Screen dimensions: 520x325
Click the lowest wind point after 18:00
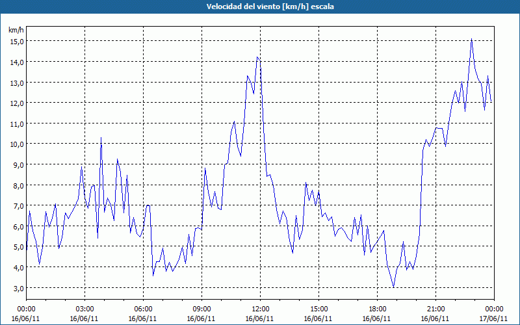pos(393,287)
